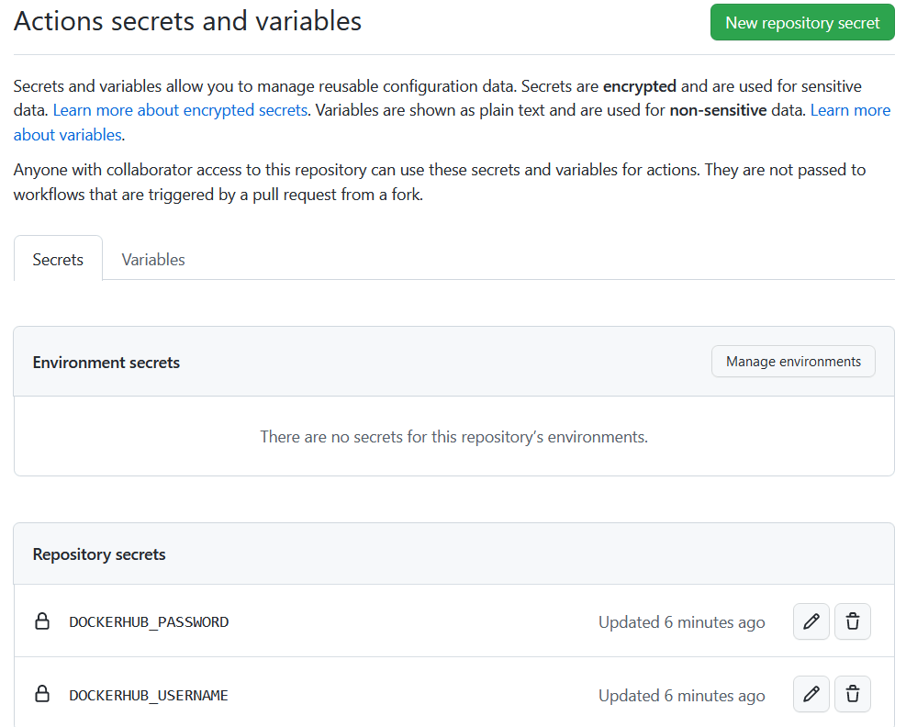Open the Learn more about encrypted secrets link
This screenshot has height=727, width=906.
coord(180,110)
